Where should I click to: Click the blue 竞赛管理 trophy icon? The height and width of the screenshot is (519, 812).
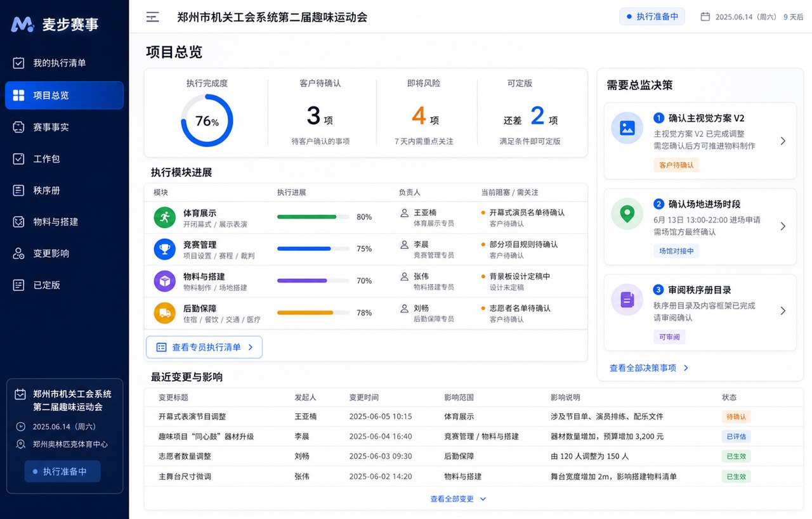164,249
